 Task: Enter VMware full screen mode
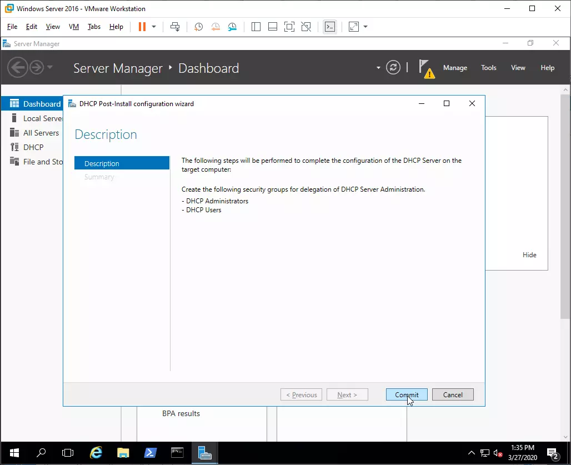289,27
